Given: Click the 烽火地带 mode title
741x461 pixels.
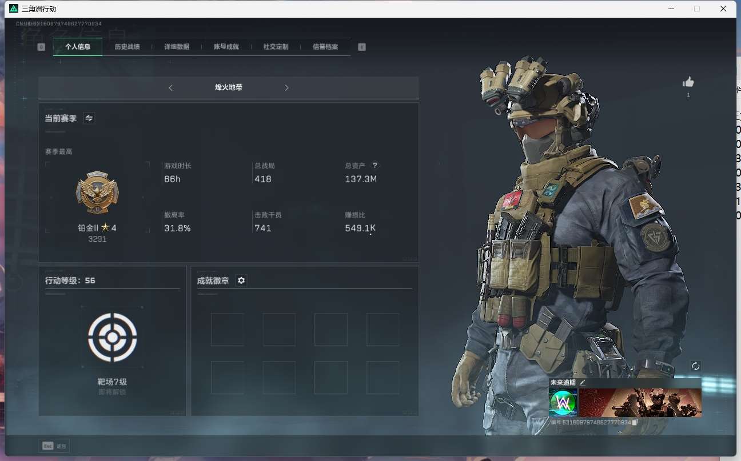Looking at the screenshot, I should coord(228,88).
